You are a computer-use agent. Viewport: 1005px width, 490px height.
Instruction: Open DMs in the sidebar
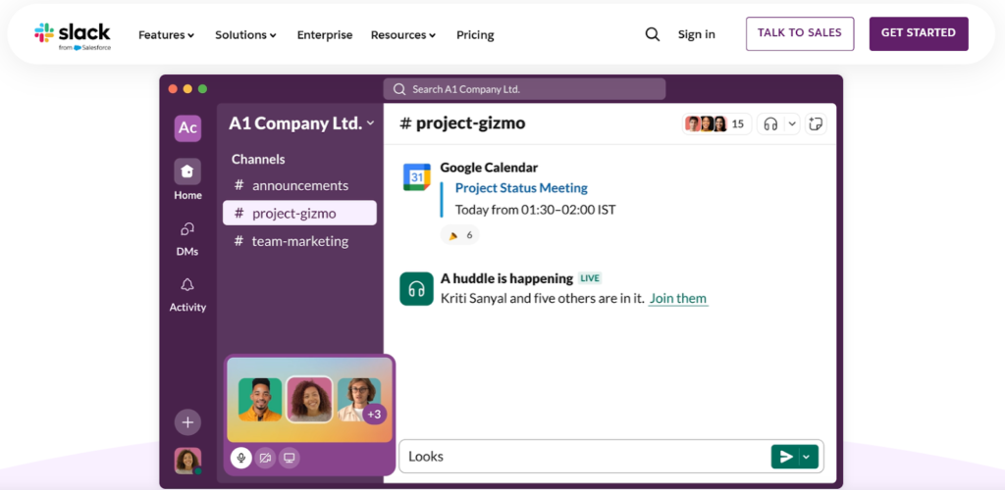[187, 238]
